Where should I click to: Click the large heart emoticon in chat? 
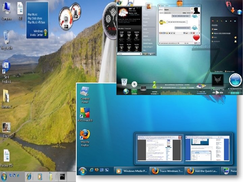tap(196, 38)
